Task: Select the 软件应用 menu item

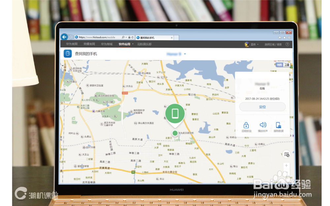Action: point(124,44)
